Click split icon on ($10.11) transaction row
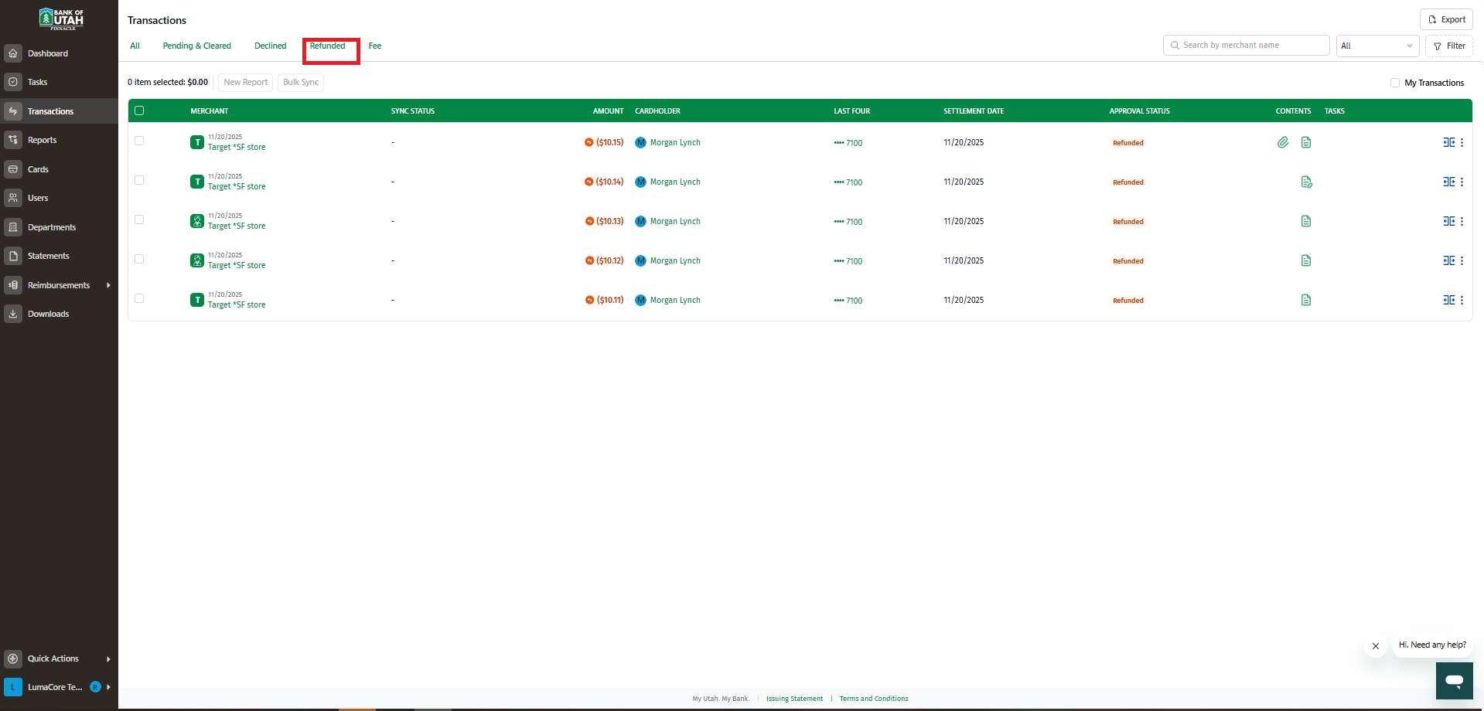This screenshot has width=1484, height=711. [x=1448, y=300]
